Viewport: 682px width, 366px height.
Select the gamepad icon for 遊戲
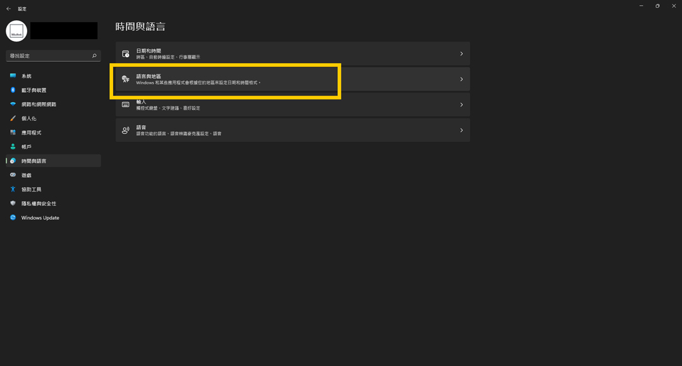pos(13,175)
